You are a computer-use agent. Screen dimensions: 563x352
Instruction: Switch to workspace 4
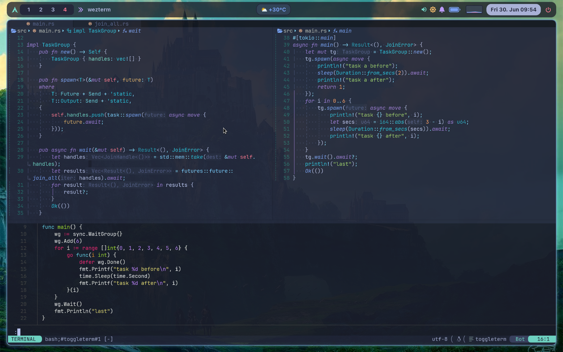click(x=65, y=10)
